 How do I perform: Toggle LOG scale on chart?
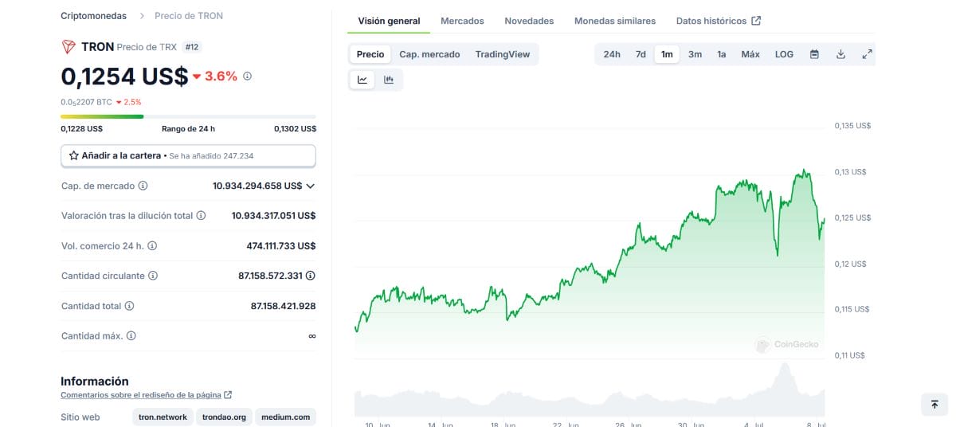[784, 54]
